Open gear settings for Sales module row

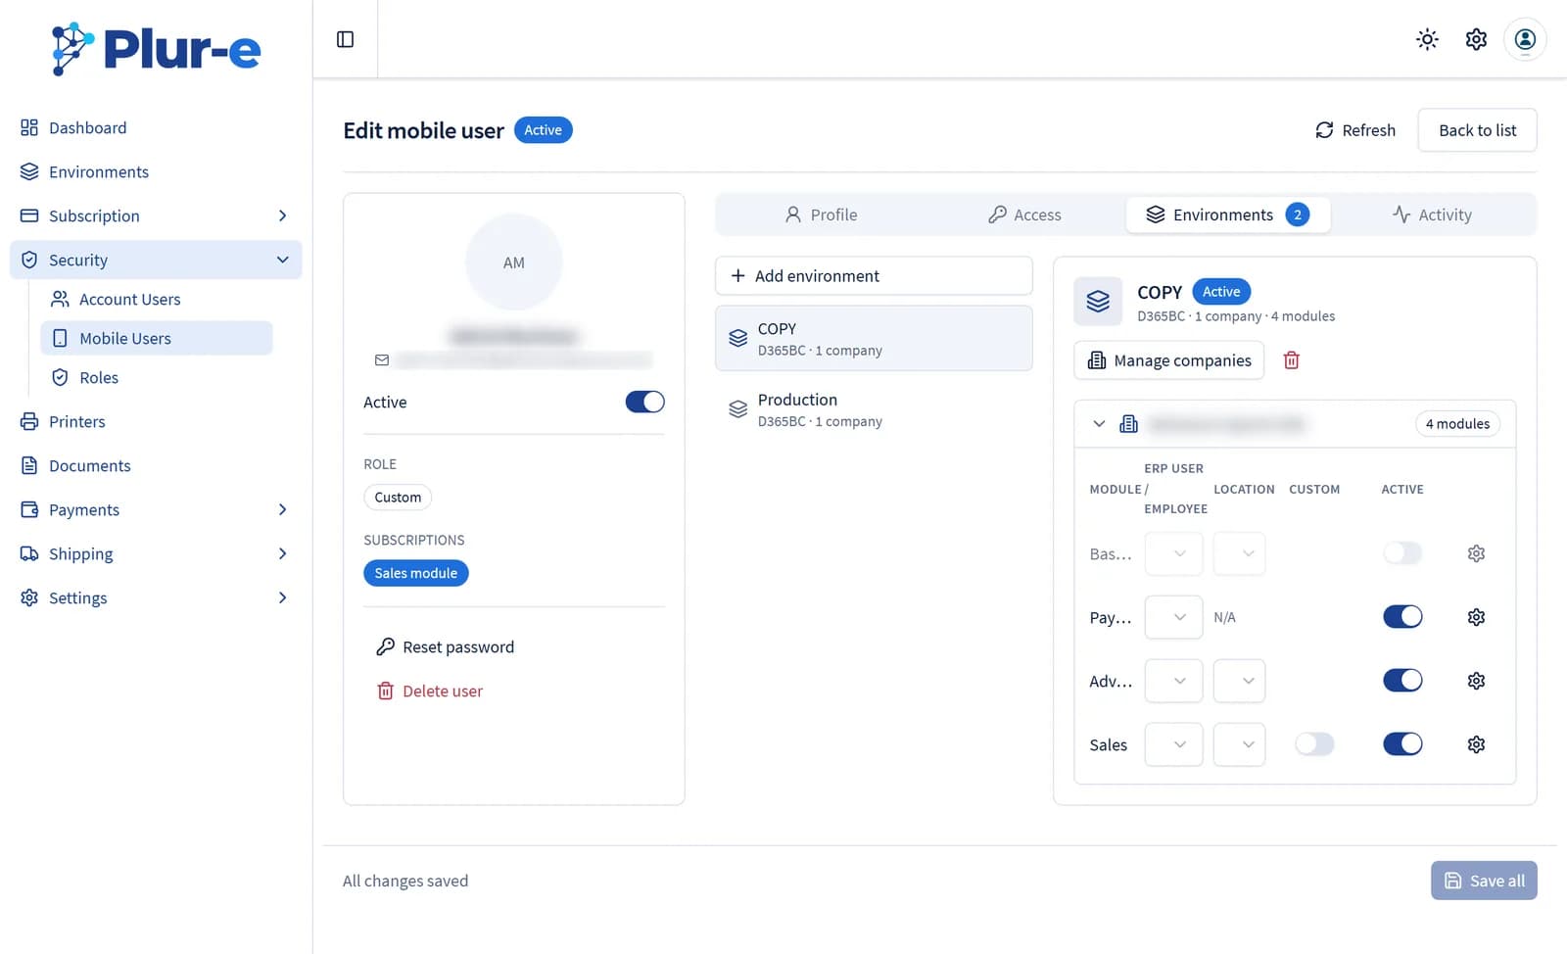(x=1476, y=744)
